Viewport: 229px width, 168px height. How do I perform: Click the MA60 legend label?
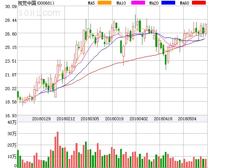tap(184, 3)
